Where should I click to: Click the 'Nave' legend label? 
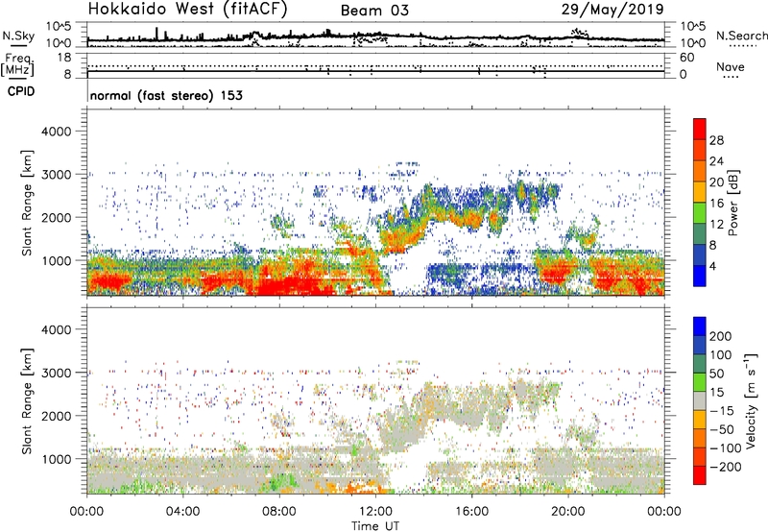pos(731,66)
